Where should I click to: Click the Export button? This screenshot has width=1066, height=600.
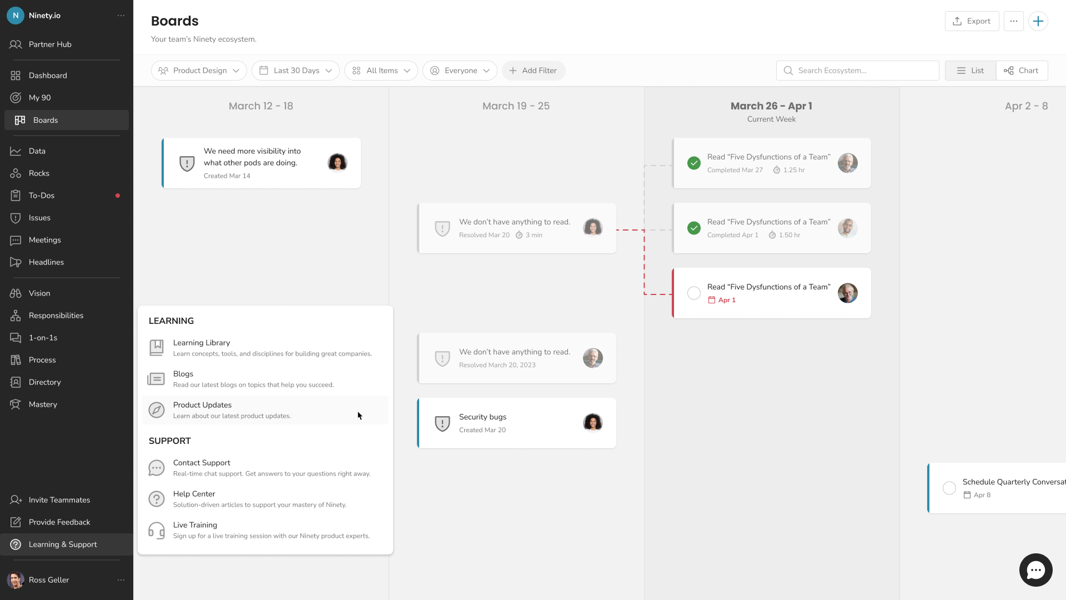pos(972,21)
